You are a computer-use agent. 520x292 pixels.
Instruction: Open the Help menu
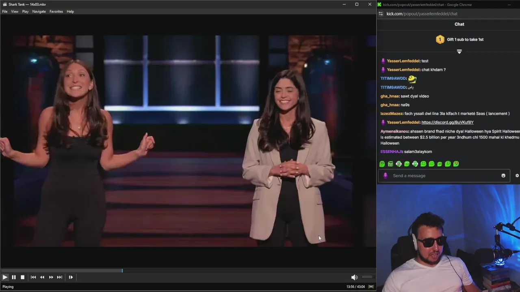pos(70,11)
